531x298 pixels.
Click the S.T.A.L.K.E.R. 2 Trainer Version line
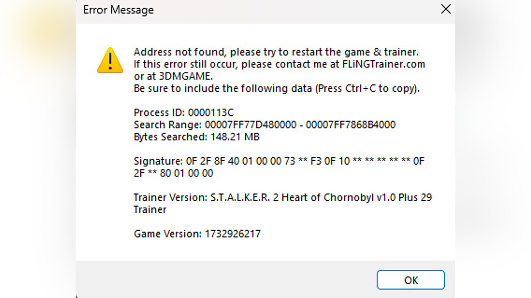point(282,197)
